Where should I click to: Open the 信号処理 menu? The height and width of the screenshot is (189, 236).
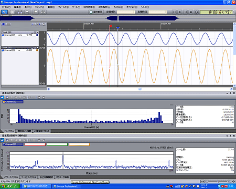(89, 7)
